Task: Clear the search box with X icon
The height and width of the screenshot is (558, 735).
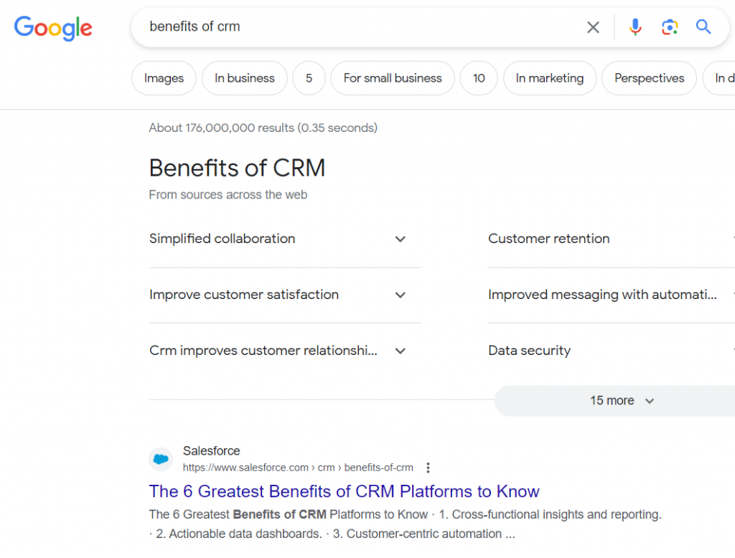Action: pyautogui.click(x=593, y=27)
